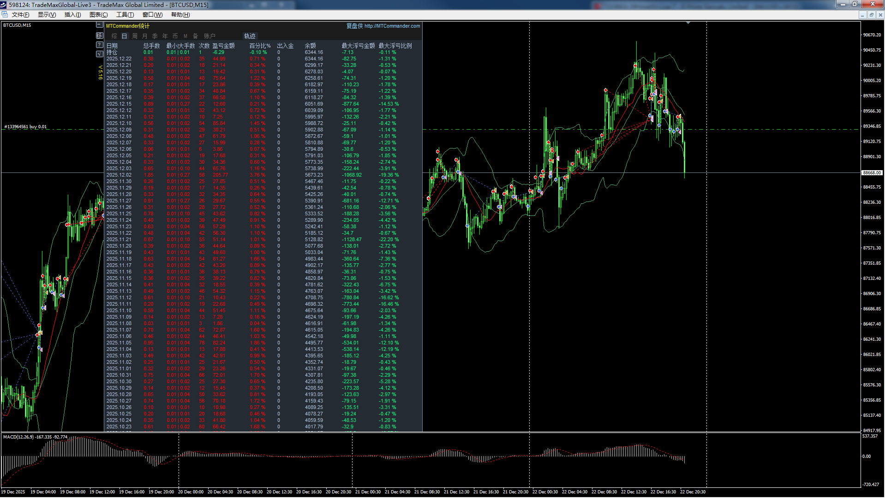Click the chart document icon beside 文件
This screenshot has height=498, width=885.
click(x=5, y=15)
